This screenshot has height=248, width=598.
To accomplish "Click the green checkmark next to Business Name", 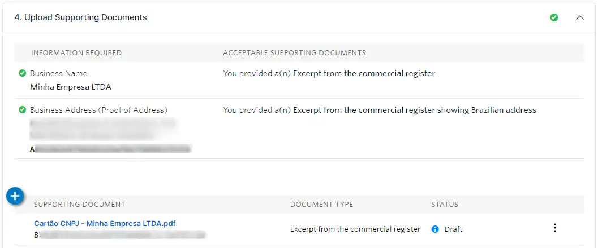I will tap(22, 73).
